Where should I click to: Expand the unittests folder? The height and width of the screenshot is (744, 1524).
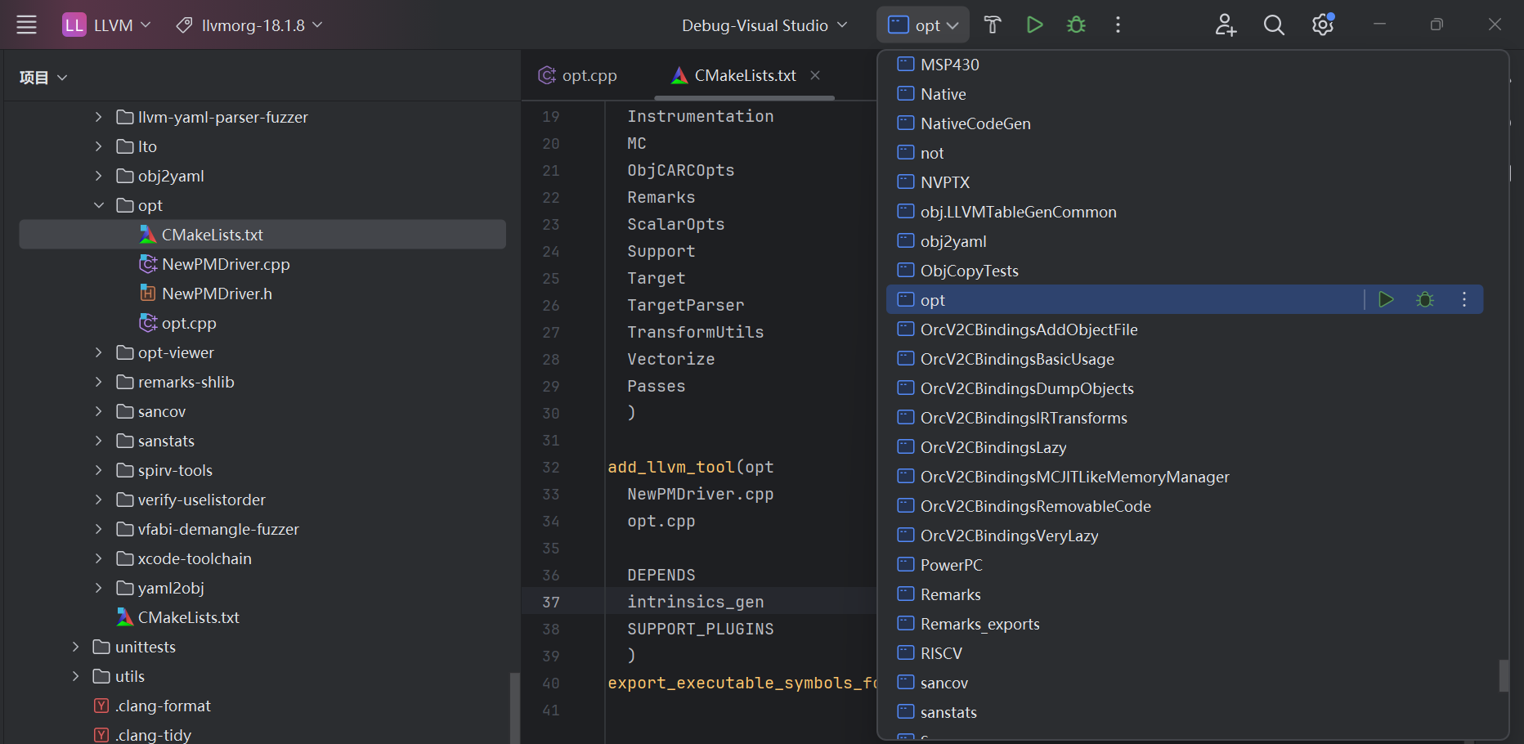(x=76, y=647)
